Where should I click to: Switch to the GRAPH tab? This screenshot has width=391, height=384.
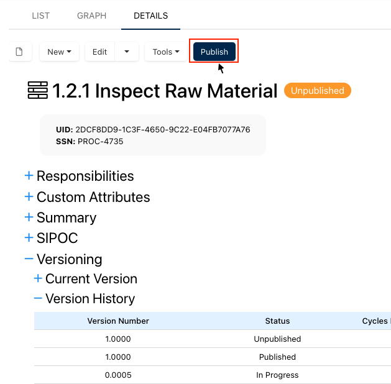click(91, 16)
